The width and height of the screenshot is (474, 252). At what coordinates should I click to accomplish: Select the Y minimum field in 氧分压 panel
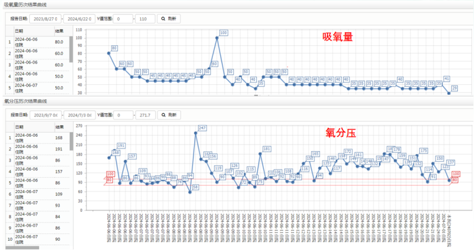pos(123,115)
